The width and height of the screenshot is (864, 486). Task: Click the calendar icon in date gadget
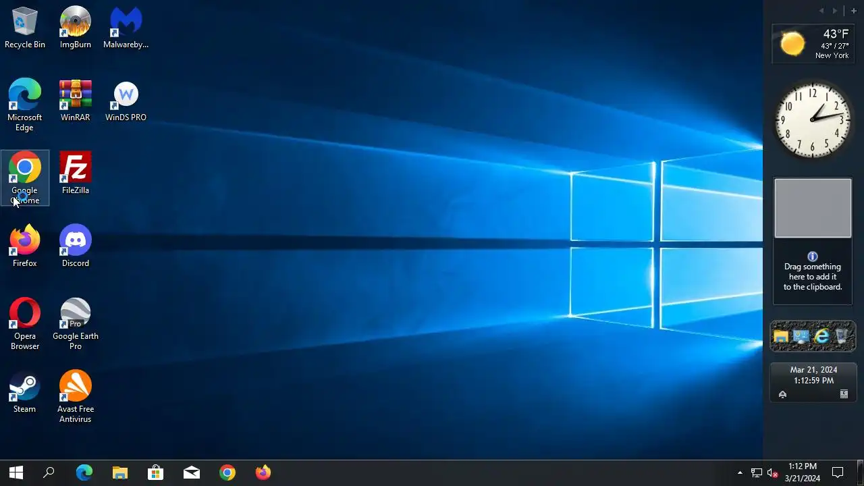(844, 394)
